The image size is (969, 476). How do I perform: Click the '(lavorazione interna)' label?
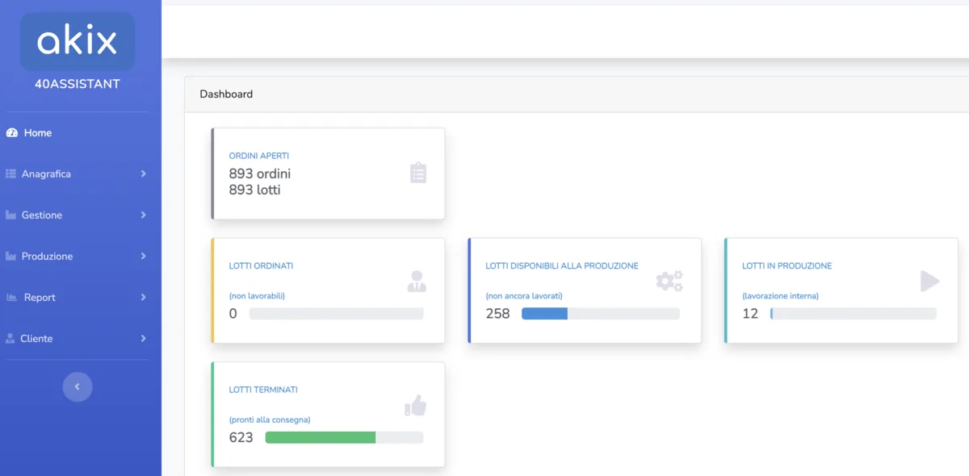[x=781, y=296]
